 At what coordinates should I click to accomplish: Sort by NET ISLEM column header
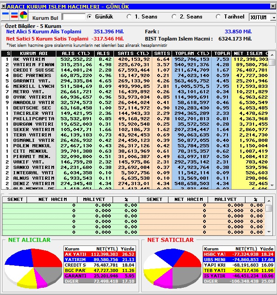[x=250, y=54]
